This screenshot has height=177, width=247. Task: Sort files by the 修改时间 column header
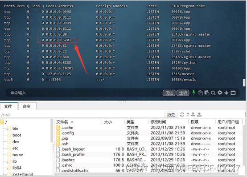click(x=168, y=122)
